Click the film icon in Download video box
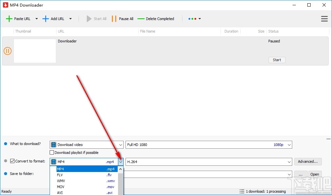Screen dimensions: 332x195 54,145
